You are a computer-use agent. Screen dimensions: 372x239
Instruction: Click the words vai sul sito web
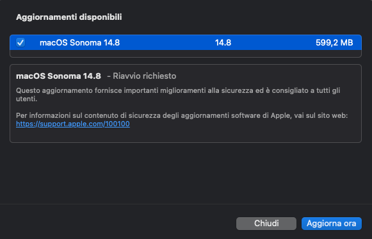click(321, 115)
